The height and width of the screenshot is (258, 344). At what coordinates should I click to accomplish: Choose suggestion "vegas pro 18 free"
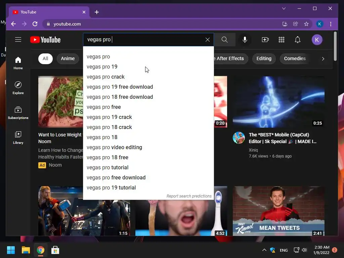tap(148, 158)
